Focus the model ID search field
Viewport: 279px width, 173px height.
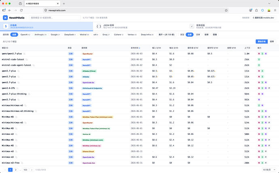[x=55, y=18]
